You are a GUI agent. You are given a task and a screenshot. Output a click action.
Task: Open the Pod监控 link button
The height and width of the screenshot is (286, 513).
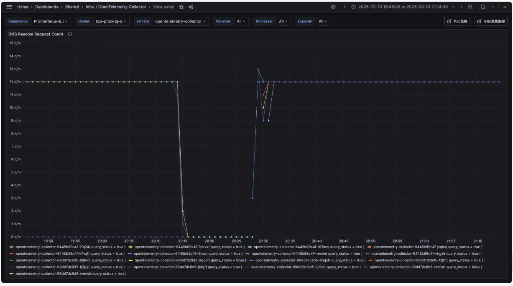(x=457, y=21)
